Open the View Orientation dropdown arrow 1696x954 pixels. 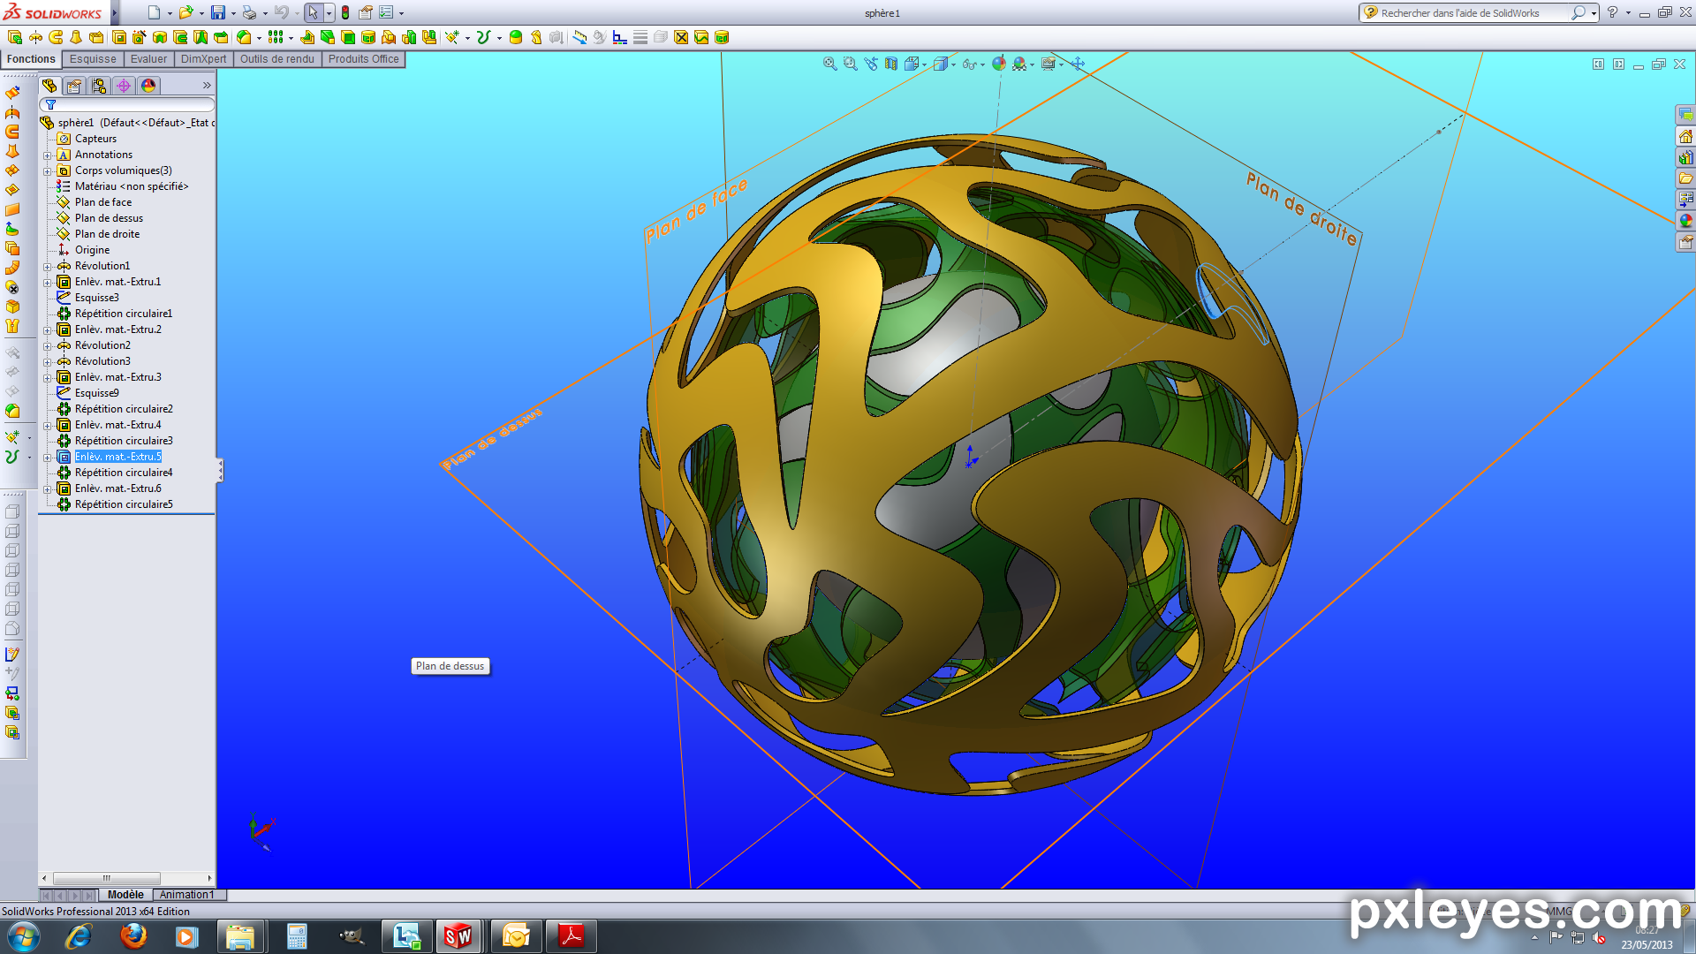[x=925, y=64]
